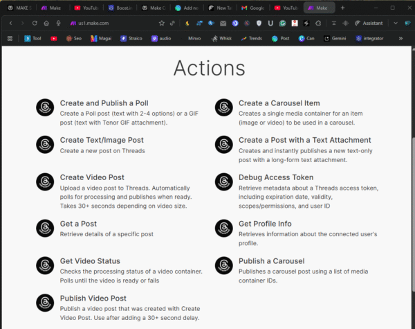This screenshot has height=329, width=415.
Task: Open the Grammarly extension icon
Action: point(283,24)
